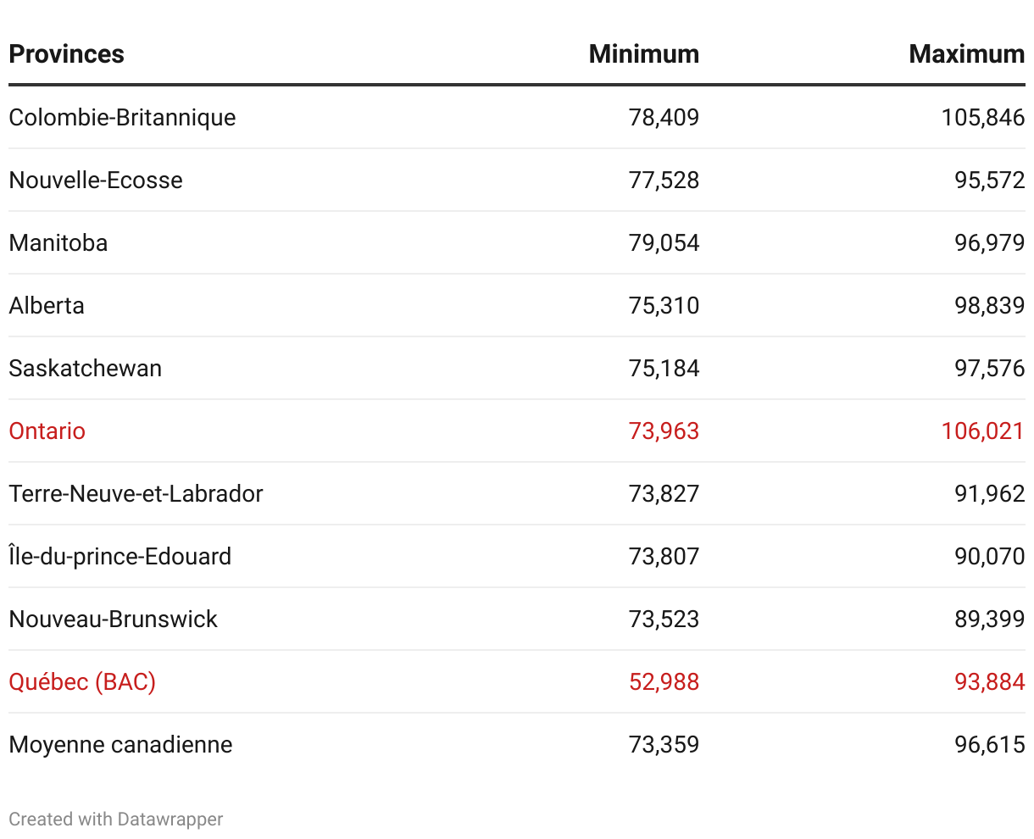Click the red Ontario row label
Image resolution: width=1034 pixels, height=839 pixels.
pos(47,431)
